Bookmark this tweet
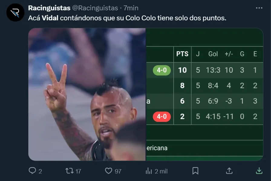Screen dimensions: 271x181 coord(195,171)
